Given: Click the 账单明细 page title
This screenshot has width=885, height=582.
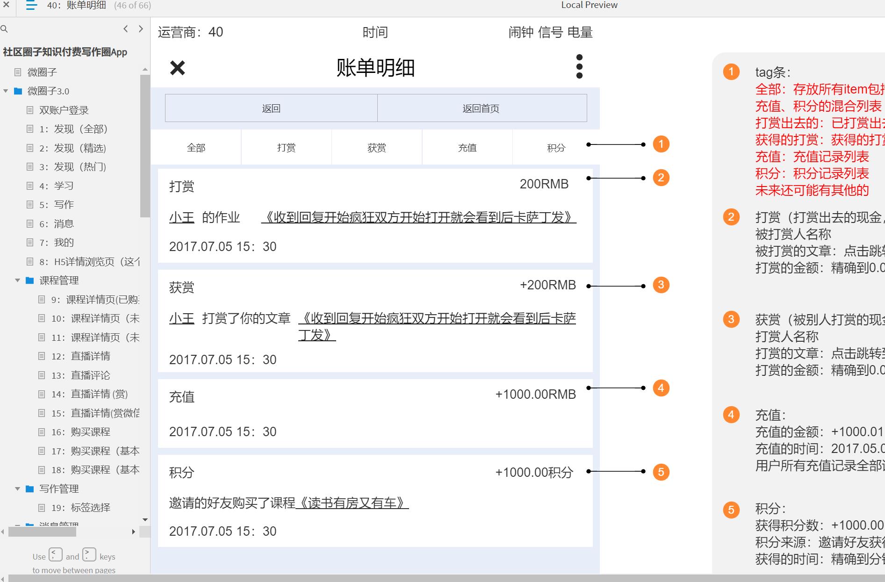Looking at the screenshot, I should pos(375,68).
